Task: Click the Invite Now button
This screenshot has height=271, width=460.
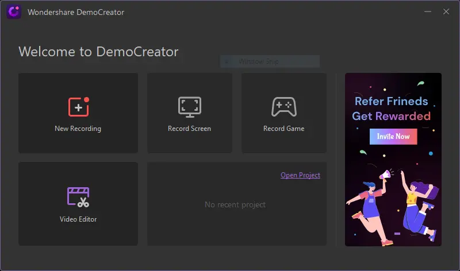Action: coord(393,137)
